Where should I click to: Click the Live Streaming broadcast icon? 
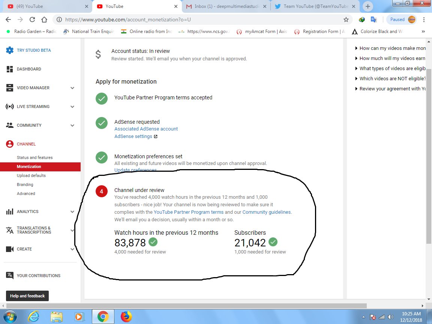[10, 106]
